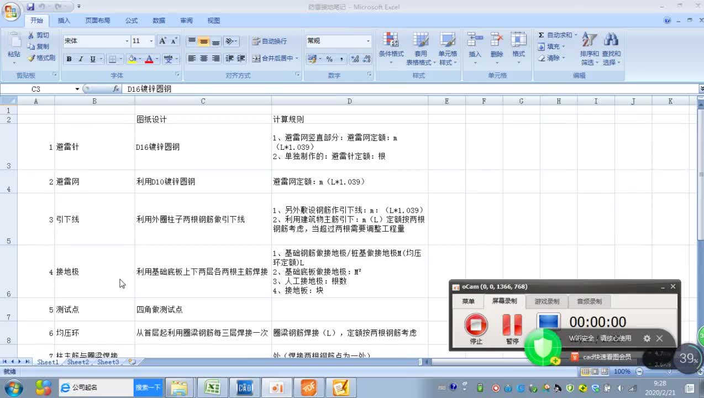704x398 pixels.
Task: Click the increase decimal icon
Action: 354,59
